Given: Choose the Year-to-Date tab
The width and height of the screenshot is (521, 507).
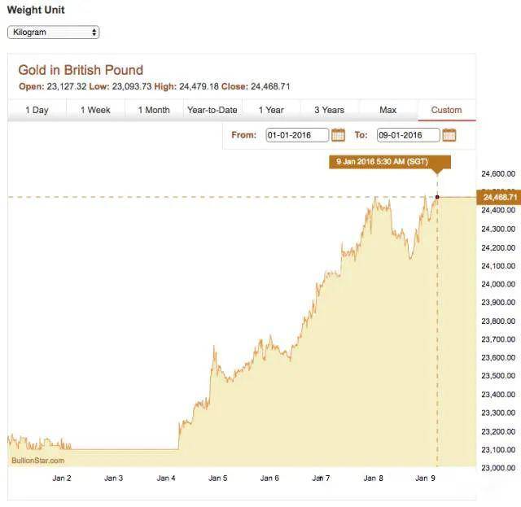Looking at the screenshot, I should (x=212, y=110).
